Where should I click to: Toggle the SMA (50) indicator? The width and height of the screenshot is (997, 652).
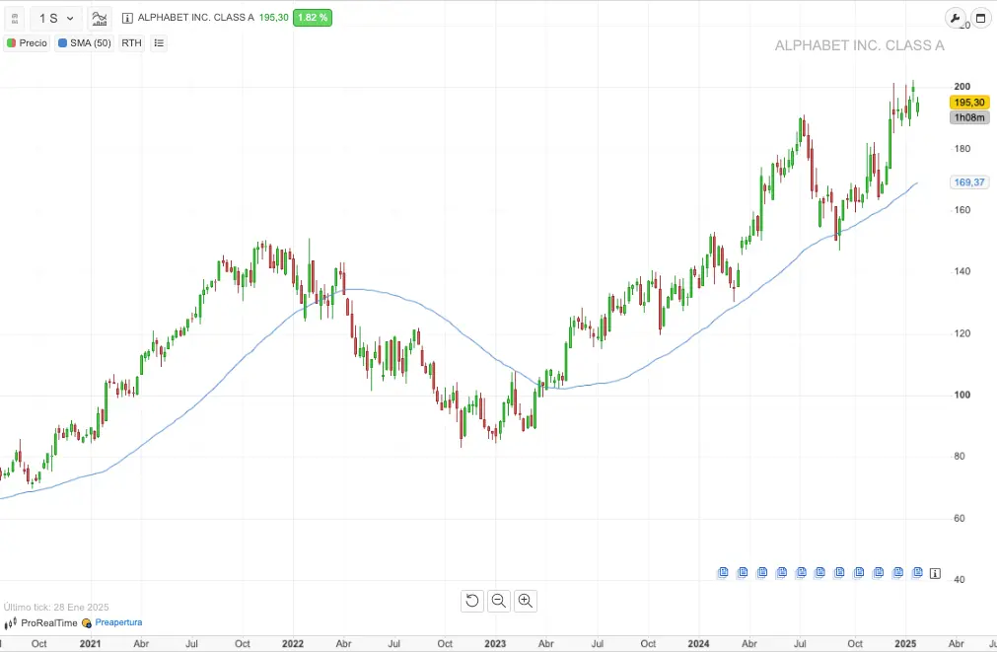85,43
